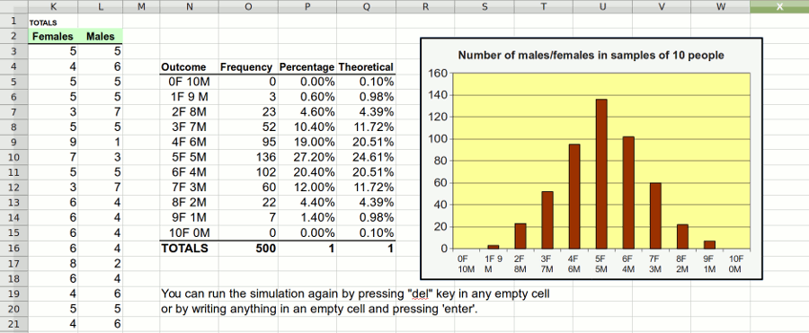Viewport: 809px width, 333px height.
Task: Select column T header
Action: (x=543, y=6)
